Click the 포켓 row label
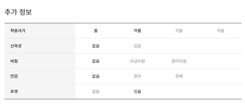 (x=14, y=91)
